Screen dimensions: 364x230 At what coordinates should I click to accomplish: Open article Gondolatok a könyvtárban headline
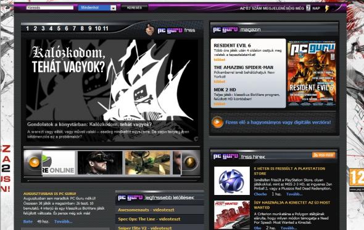(x=89, y=124)
